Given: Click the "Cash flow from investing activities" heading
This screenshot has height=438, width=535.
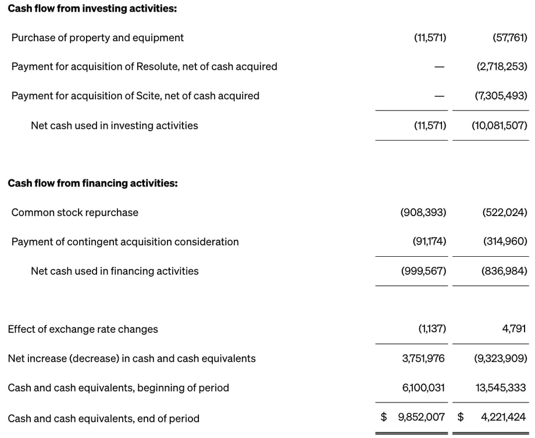Looking at the screenshot, I should [x=92, y=9].
